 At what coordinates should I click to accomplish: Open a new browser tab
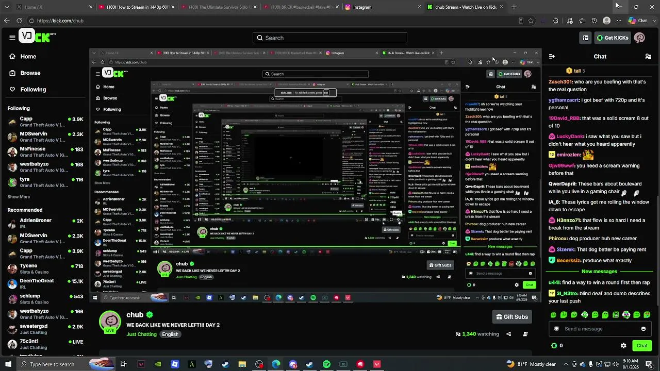point(514,7)
